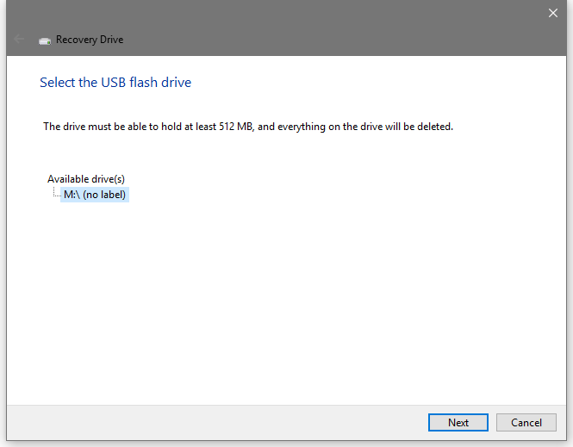The image size is (573, 447).
Task: Click the Recovery Drive icon
Action: (x=45, y=41)
